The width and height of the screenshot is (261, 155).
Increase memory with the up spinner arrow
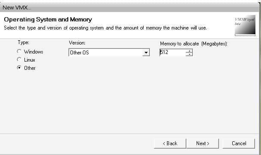coord(189,51)
